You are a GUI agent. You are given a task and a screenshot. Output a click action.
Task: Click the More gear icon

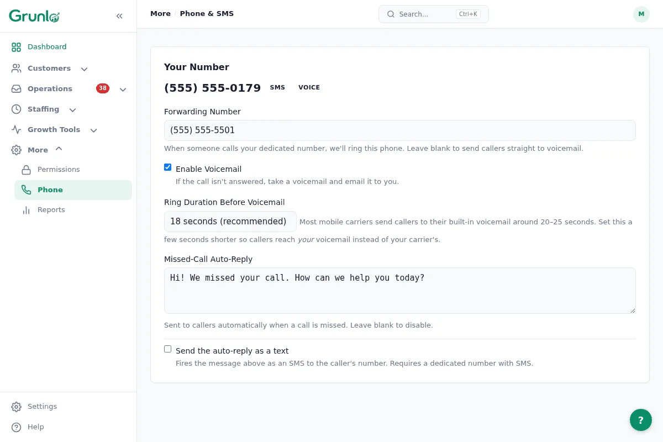[x=17, y=150]
